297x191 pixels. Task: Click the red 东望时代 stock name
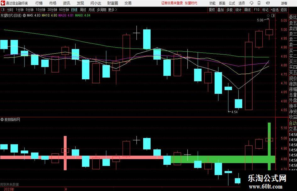point(191,3)
